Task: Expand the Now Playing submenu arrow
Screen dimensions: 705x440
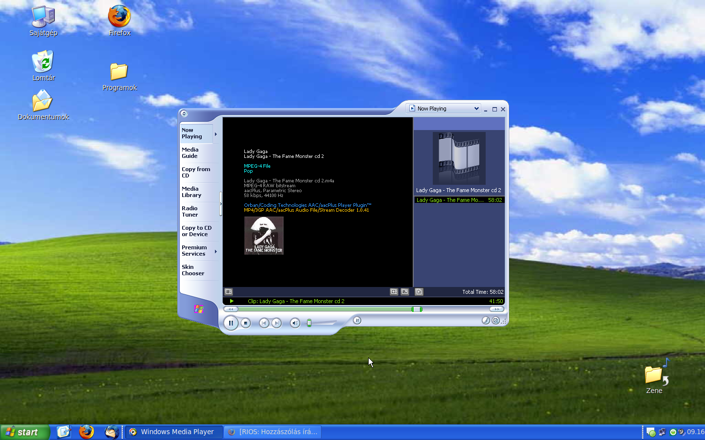Action: (x=216, y=134)
